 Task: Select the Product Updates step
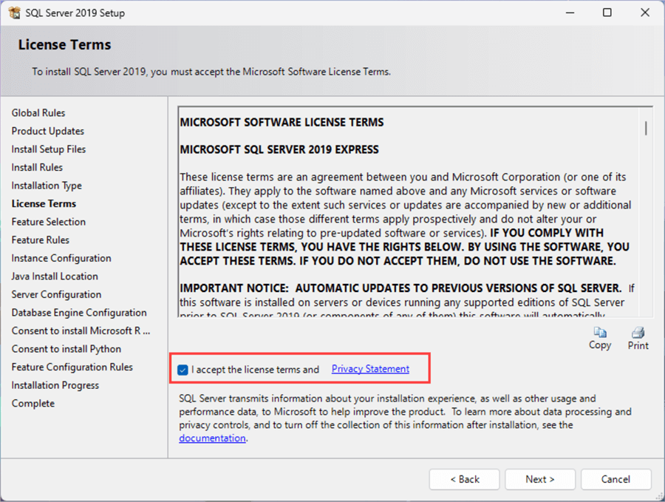pyautogui.click(x=47, y=131)
